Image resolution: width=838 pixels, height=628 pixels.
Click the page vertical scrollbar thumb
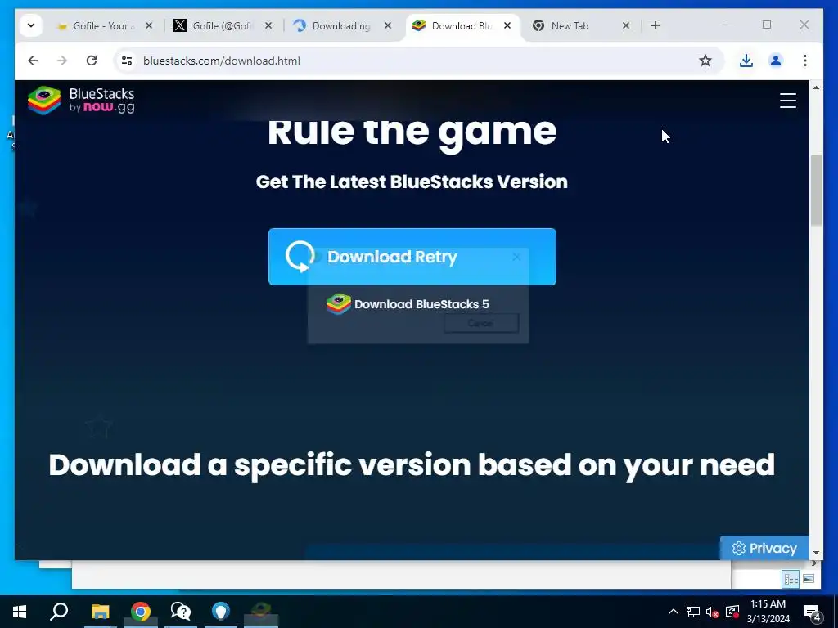(816, 191)
